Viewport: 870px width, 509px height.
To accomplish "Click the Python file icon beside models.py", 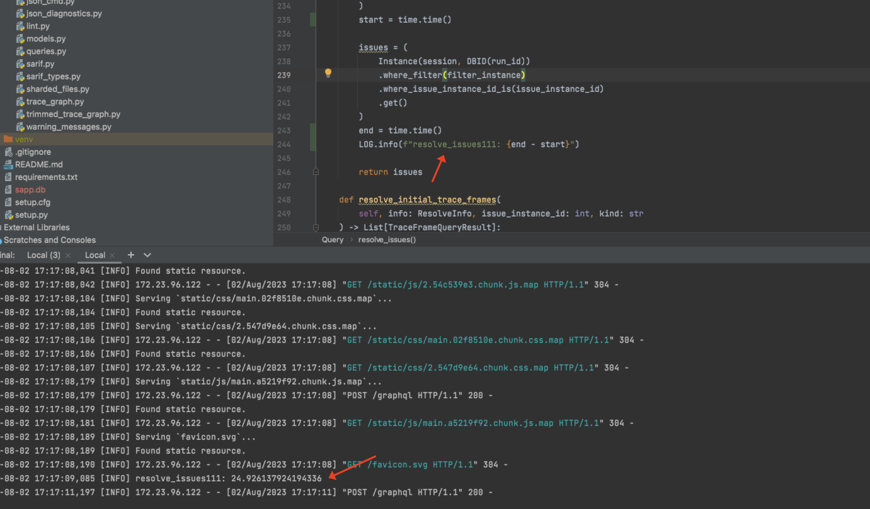I will tap(20, 39).
